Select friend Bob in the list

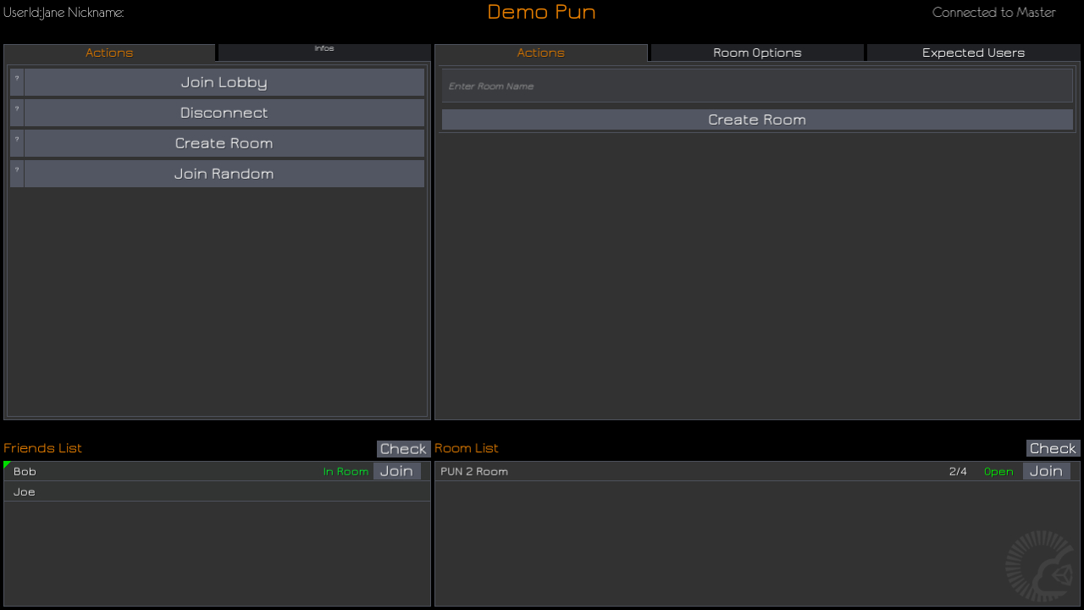click(217, 471)
